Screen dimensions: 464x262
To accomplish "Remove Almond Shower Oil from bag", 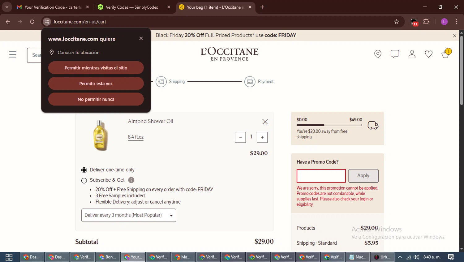I will tap(265, 122).
